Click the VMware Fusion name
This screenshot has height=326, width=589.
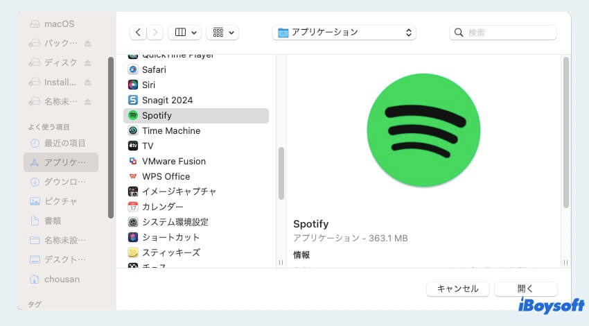pyautogui.click(x=174, y=161)
